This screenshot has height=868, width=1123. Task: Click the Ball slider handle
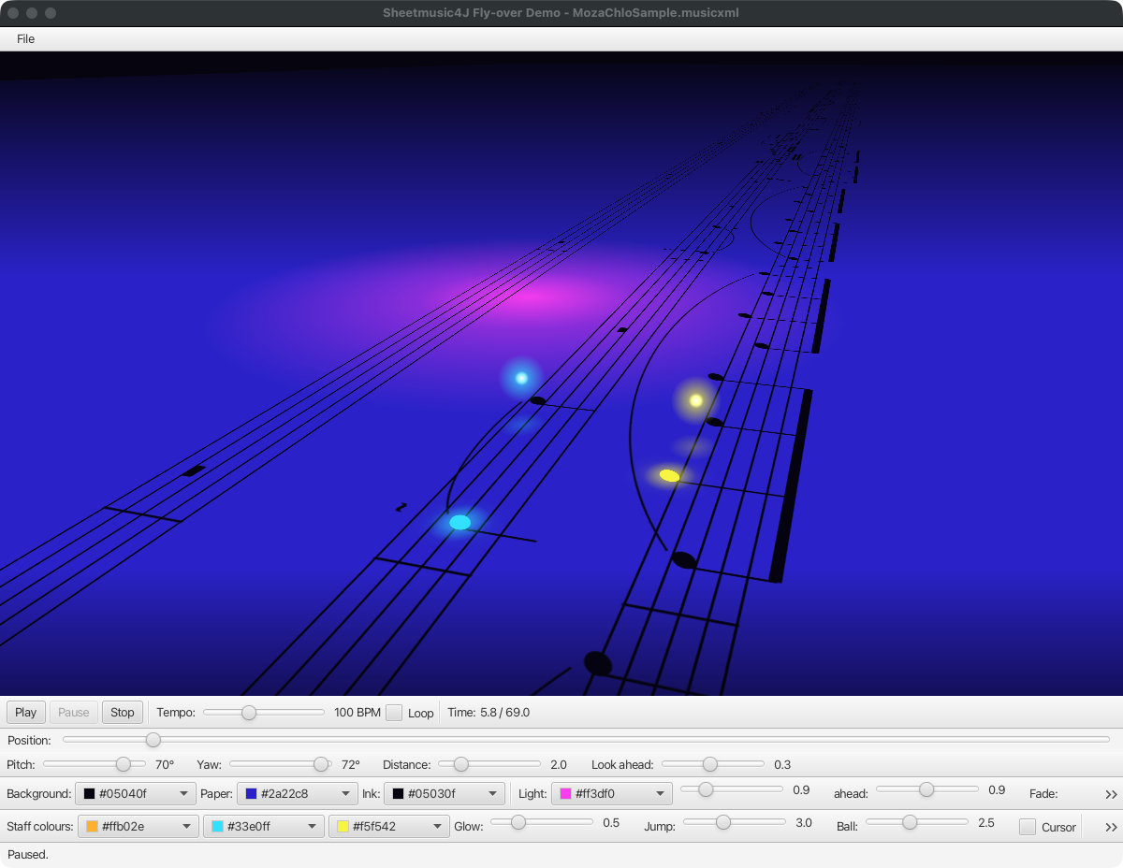[x=909, y=822]
